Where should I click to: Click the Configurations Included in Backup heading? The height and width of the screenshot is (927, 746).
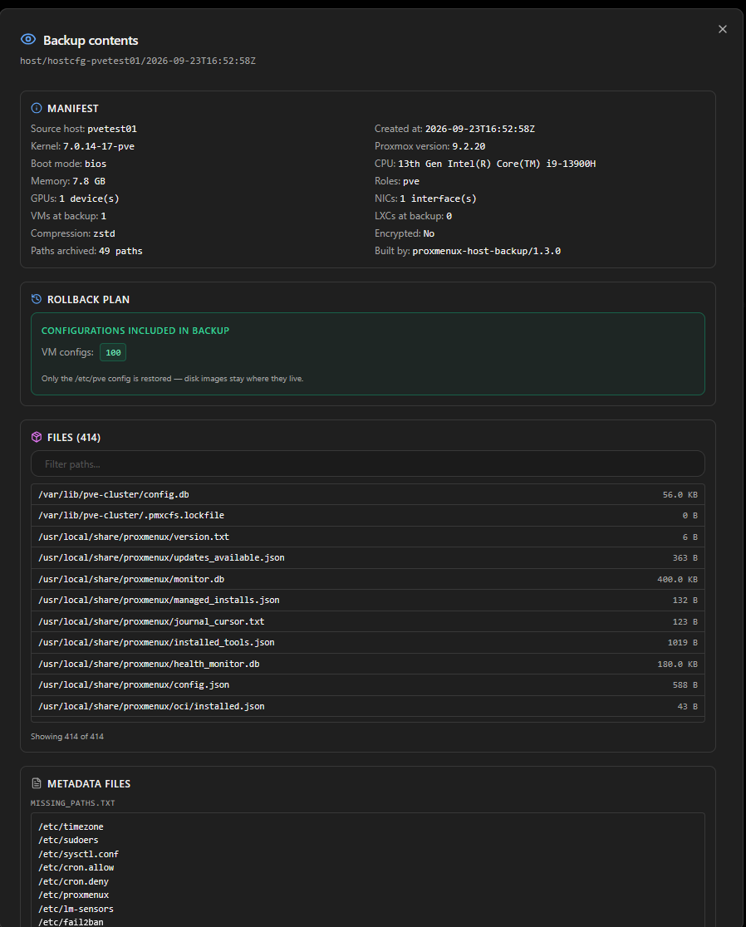[135, 331]
